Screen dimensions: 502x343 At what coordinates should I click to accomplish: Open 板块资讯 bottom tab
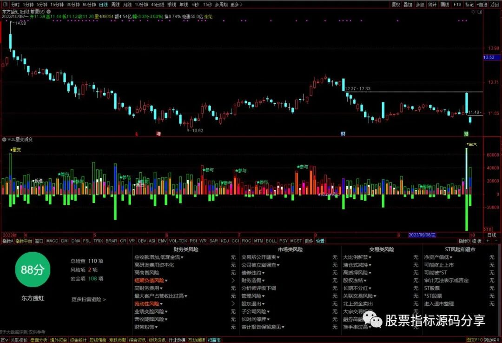pos(157,340)
